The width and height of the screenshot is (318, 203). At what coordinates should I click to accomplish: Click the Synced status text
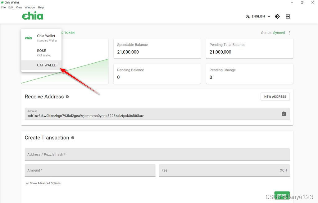(279, 33)
